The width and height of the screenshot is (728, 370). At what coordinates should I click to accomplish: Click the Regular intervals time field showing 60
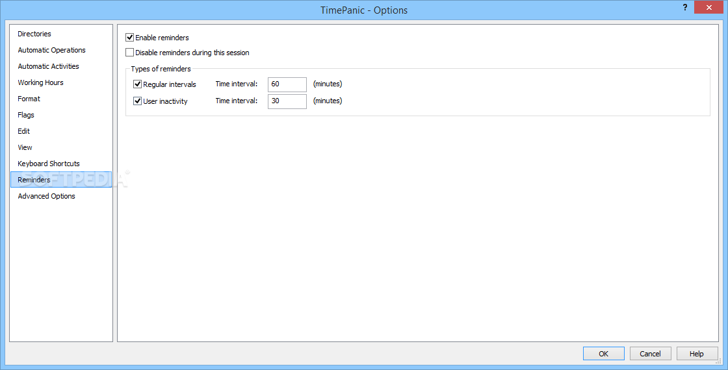tap(287, 84)
